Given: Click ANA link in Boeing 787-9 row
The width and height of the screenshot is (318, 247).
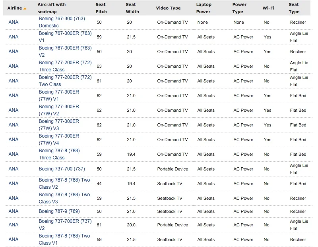Looking at the screenshot, I should (14, 211).
